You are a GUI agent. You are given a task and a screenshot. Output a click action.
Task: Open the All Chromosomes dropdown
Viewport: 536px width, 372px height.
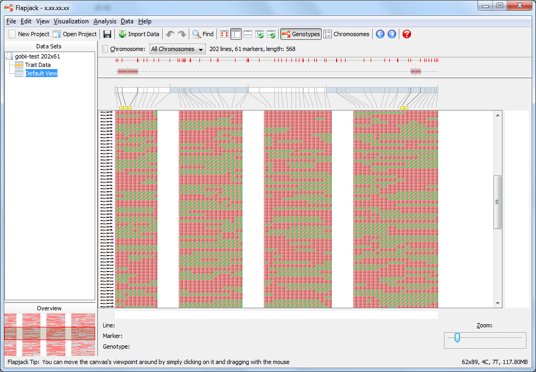[x=178, y=49]
